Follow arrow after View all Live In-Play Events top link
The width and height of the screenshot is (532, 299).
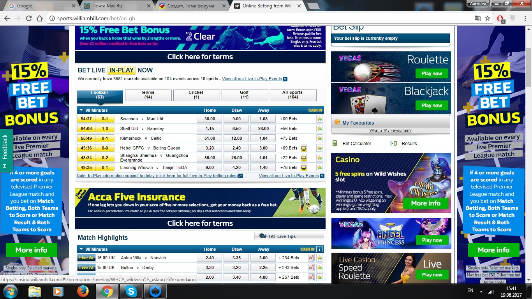(x=285, y=79)
